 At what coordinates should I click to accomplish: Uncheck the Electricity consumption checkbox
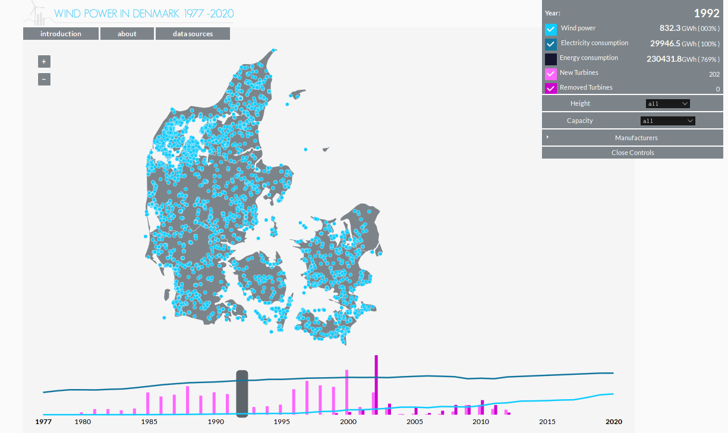(x=551, y=44)
